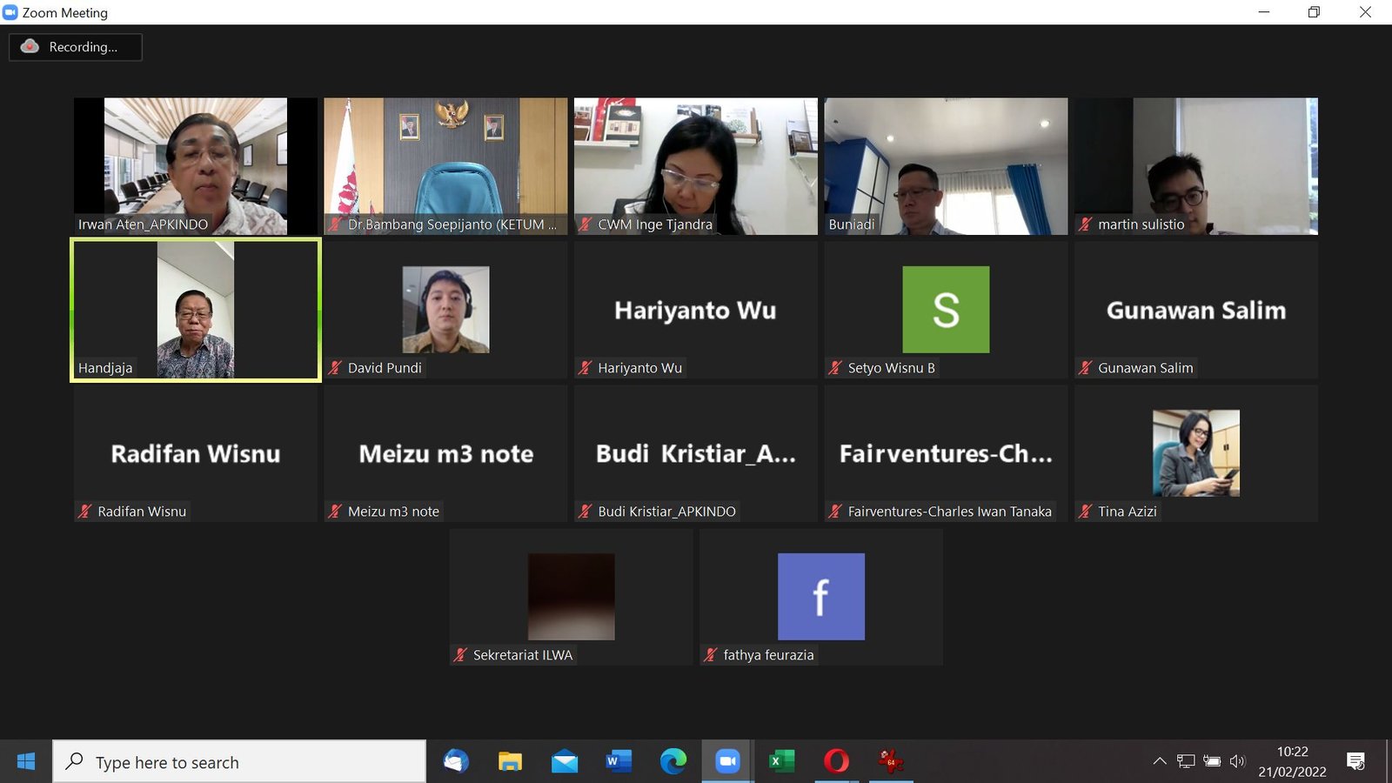The height and width of the screenshot is (783, 1392).
Task: Click the taskbar search box
Action: (239, 762)
